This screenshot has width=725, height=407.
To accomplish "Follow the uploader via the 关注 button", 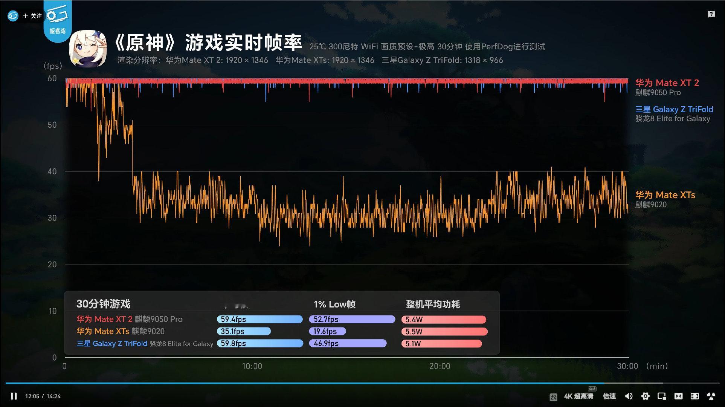I will [x=32, y=16].
